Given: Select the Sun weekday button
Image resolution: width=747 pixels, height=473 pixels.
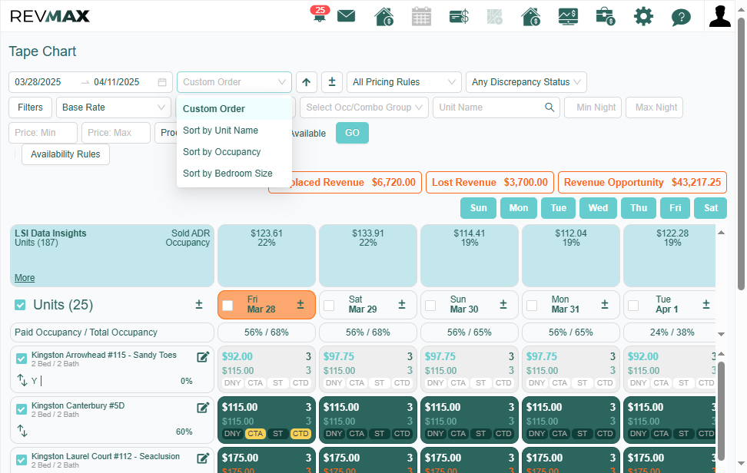Looking at the screenshot, I should click(x=478, y=208).
